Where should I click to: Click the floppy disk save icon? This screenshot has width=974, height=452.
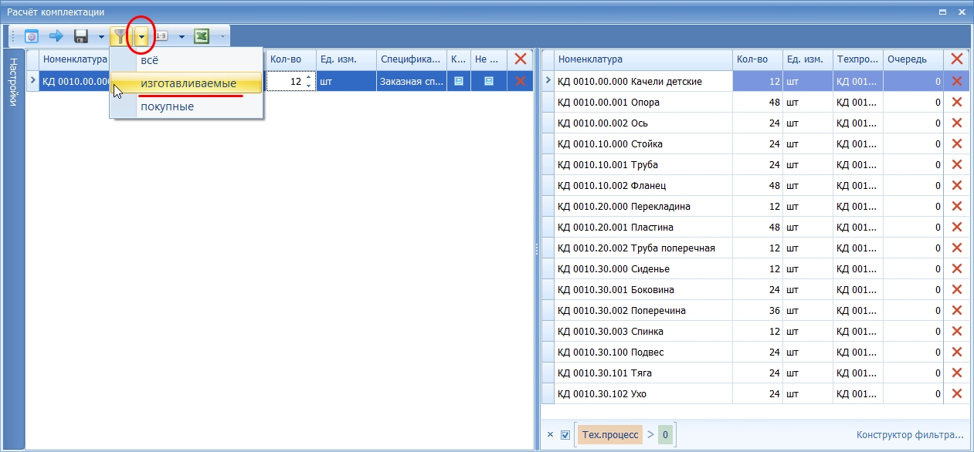click(80, 36)
